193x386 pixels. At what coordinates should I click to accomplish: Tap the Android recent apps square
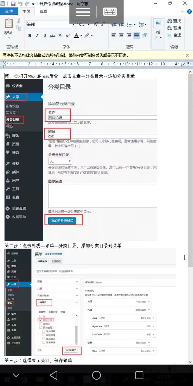pyautogui.click(x=139, y=375)
